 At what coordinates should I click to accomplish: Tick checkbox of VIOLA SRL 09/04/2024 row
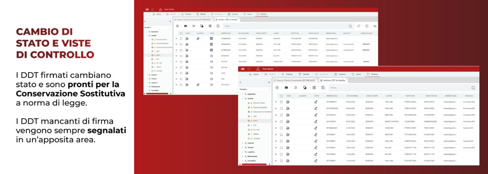click(x=281, y=102)
